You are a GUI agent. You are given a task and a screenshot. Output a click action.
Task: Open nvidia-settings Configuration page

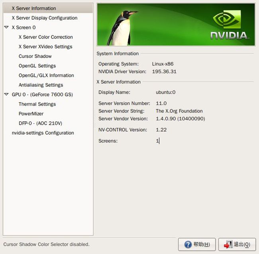[43, 133]
